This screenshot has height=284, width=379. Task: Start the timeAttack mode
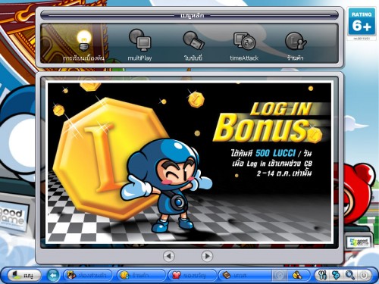tap(244, 41)
